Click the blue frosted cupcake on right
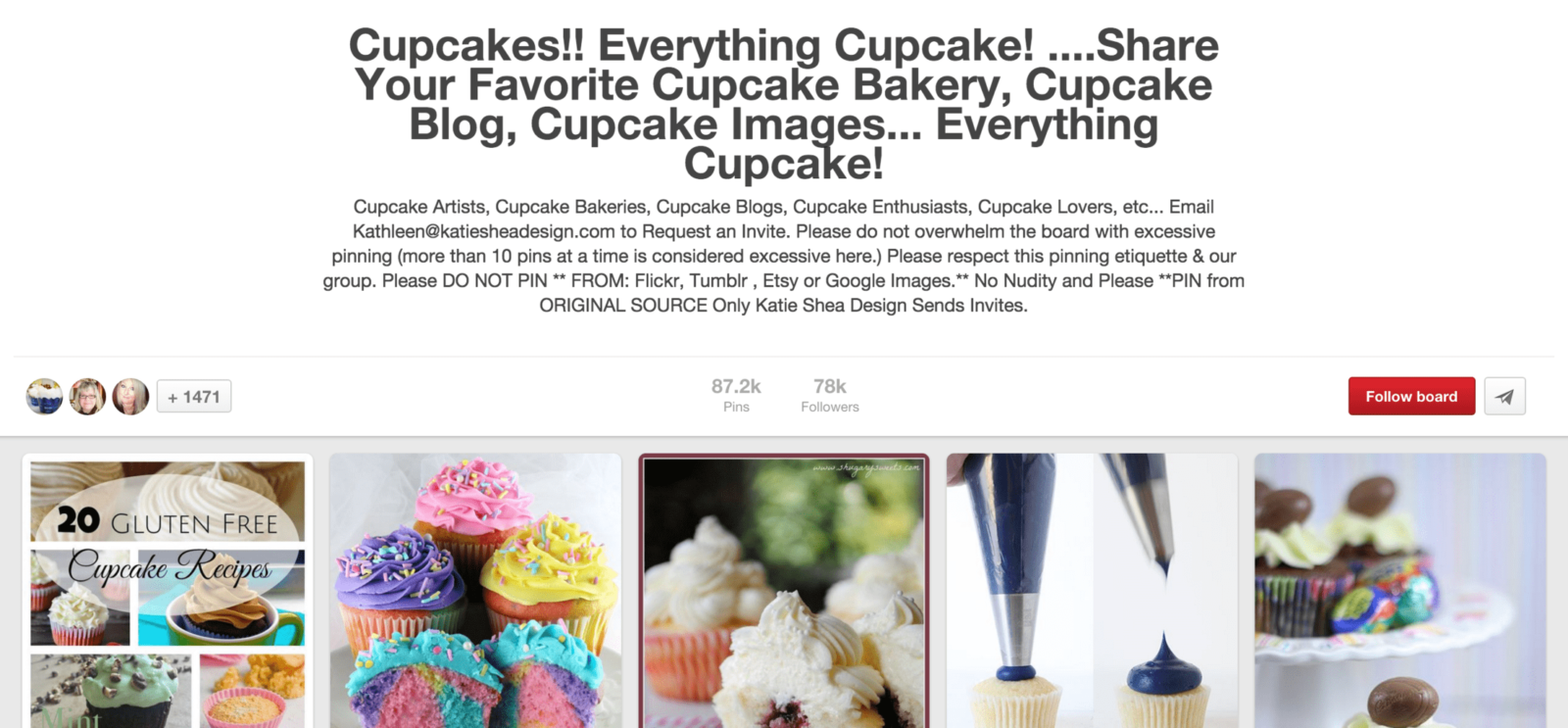Screen dimensions: 1568x728 click(x=1164, y=676)
